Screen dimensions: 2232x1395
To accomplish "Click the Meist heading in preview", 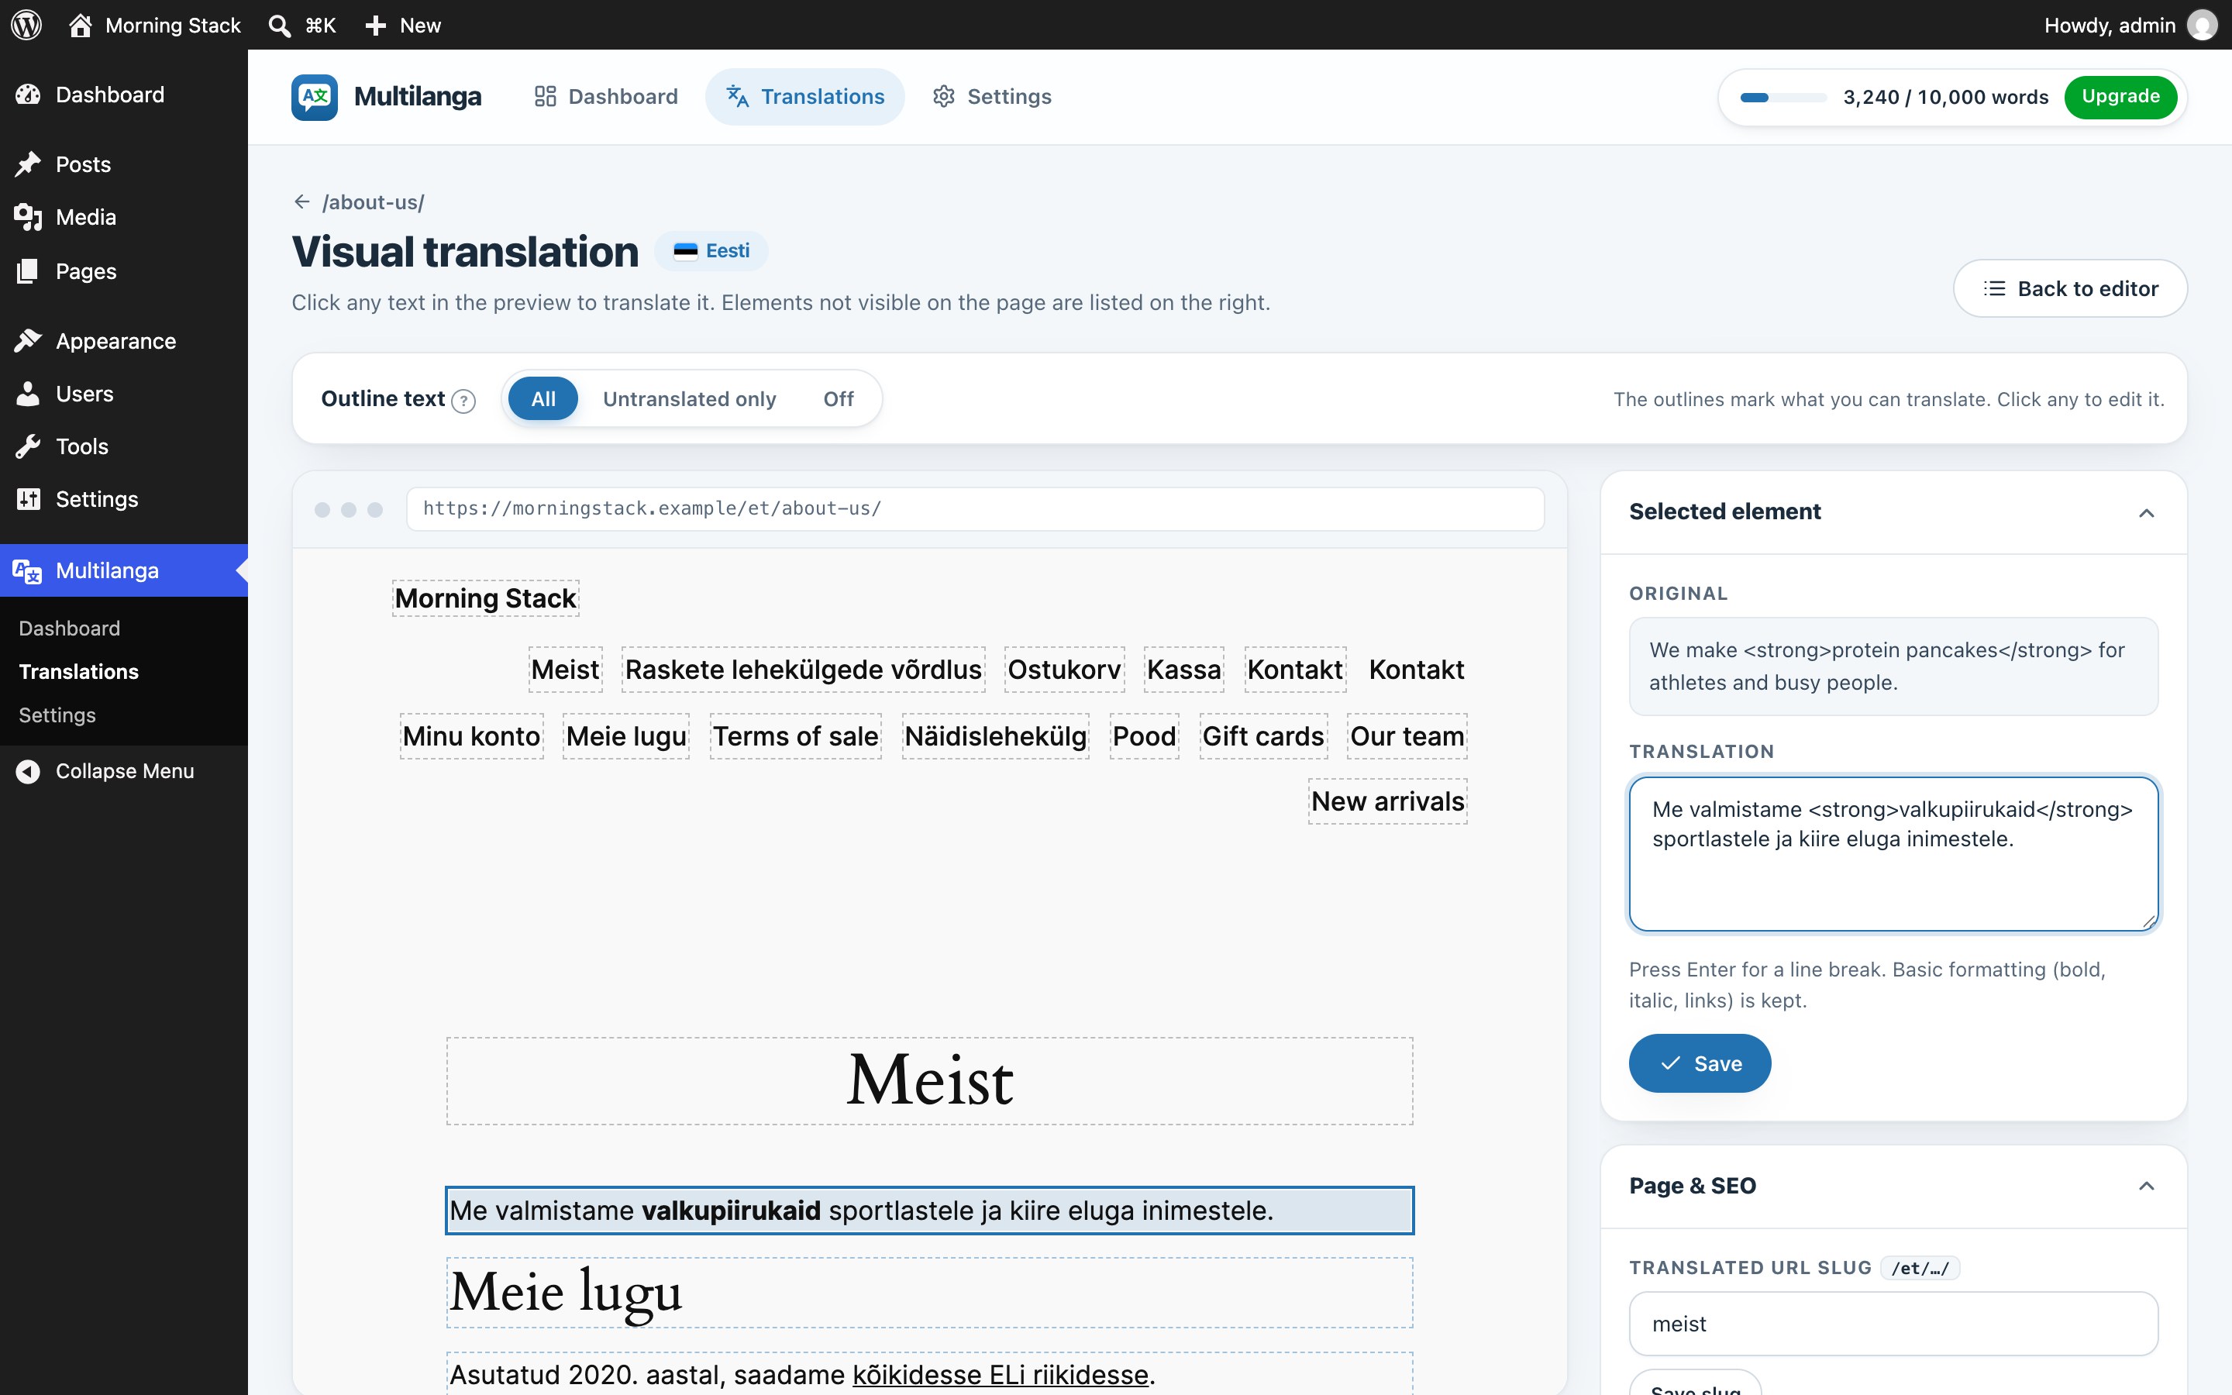I will point(930,1080).
